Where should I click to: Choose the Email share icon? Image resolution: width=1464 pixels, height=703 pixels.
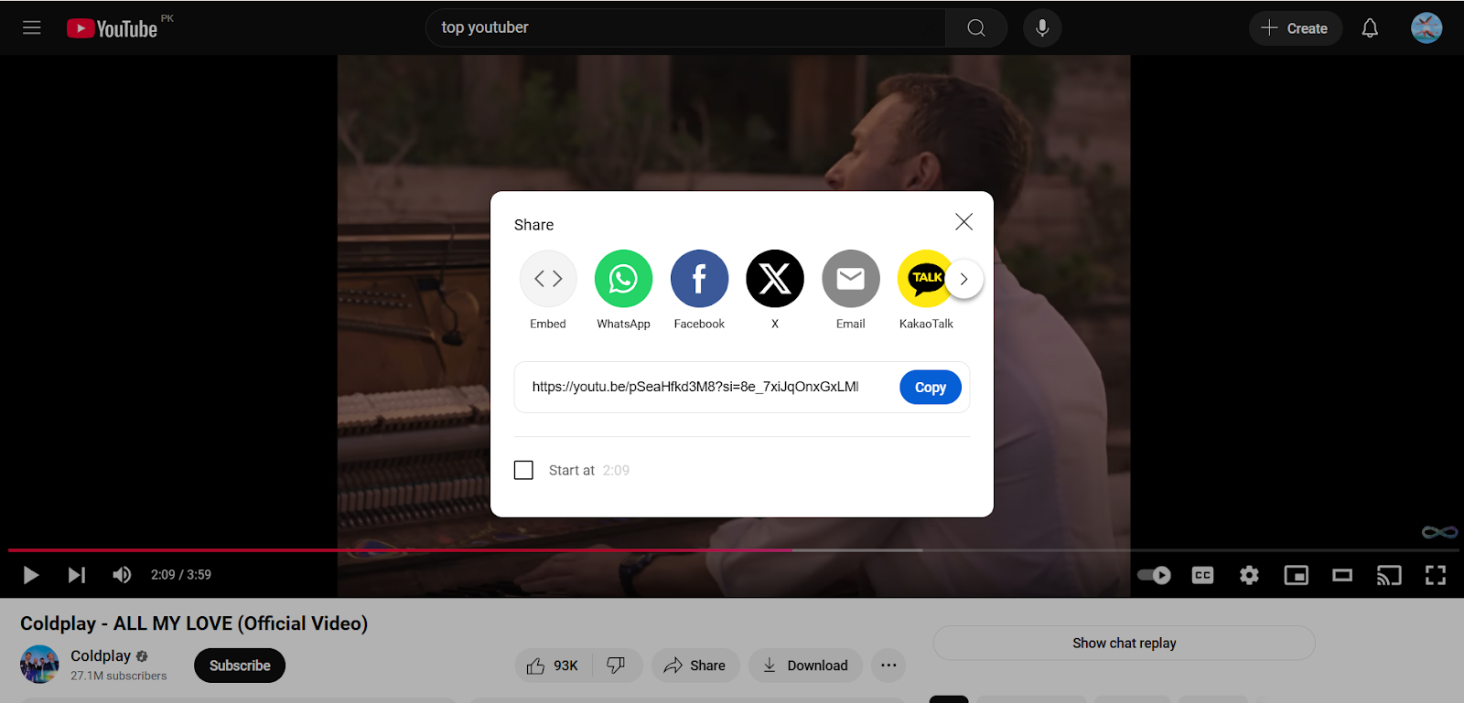pyautogui.click(x=850, y=279)
